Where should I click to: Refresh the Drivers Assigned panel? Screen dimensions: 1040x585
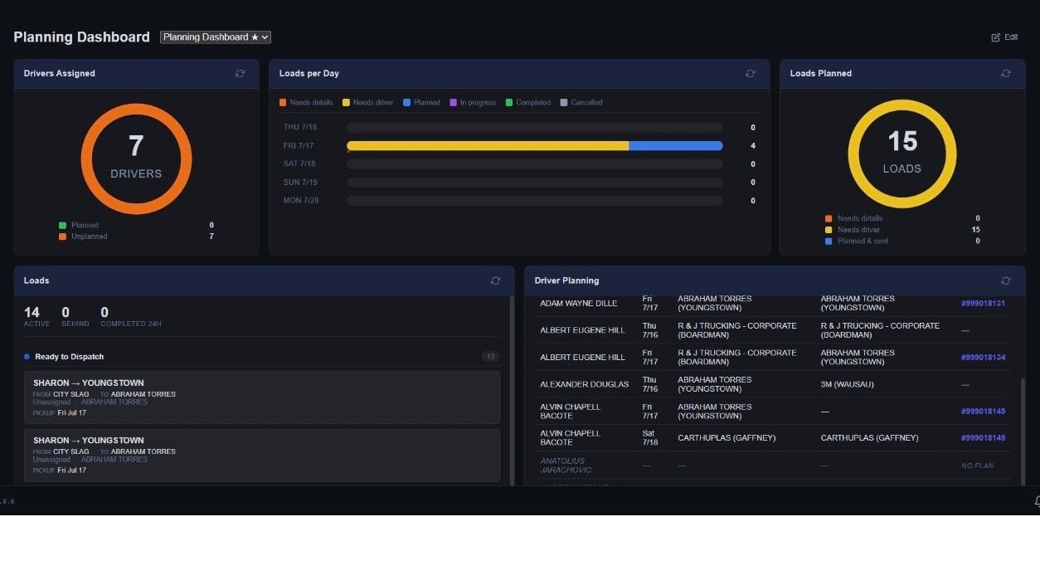(240, 73)
